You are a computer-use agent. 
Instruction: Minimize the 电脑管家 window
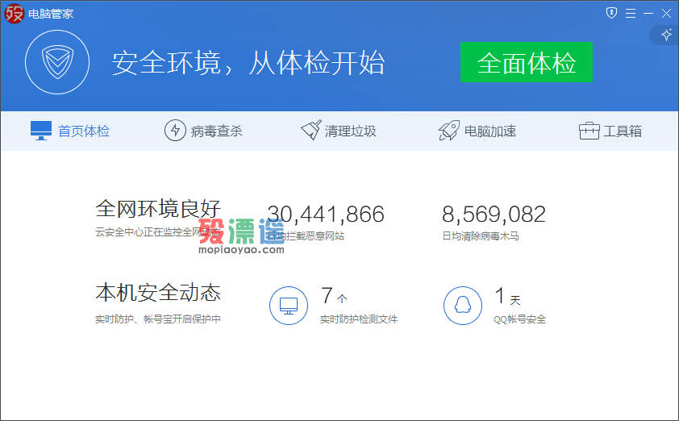point(648,14)
